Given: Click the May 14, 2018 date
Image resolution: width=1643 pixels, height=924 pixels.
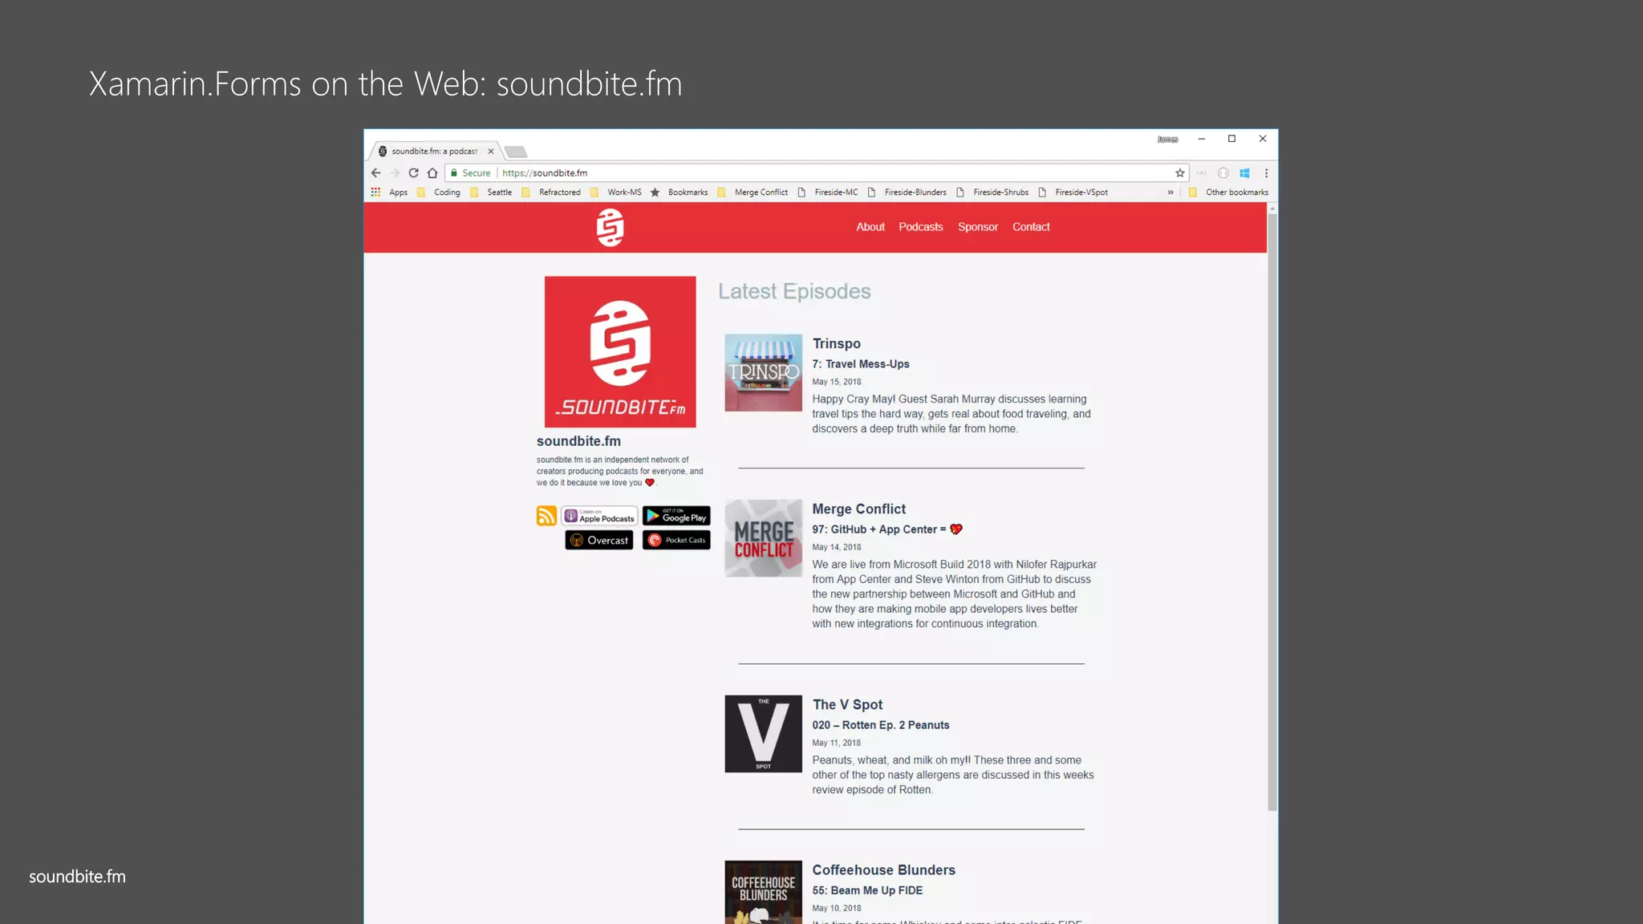Looking at the screenshot, I should pos(837,547).
